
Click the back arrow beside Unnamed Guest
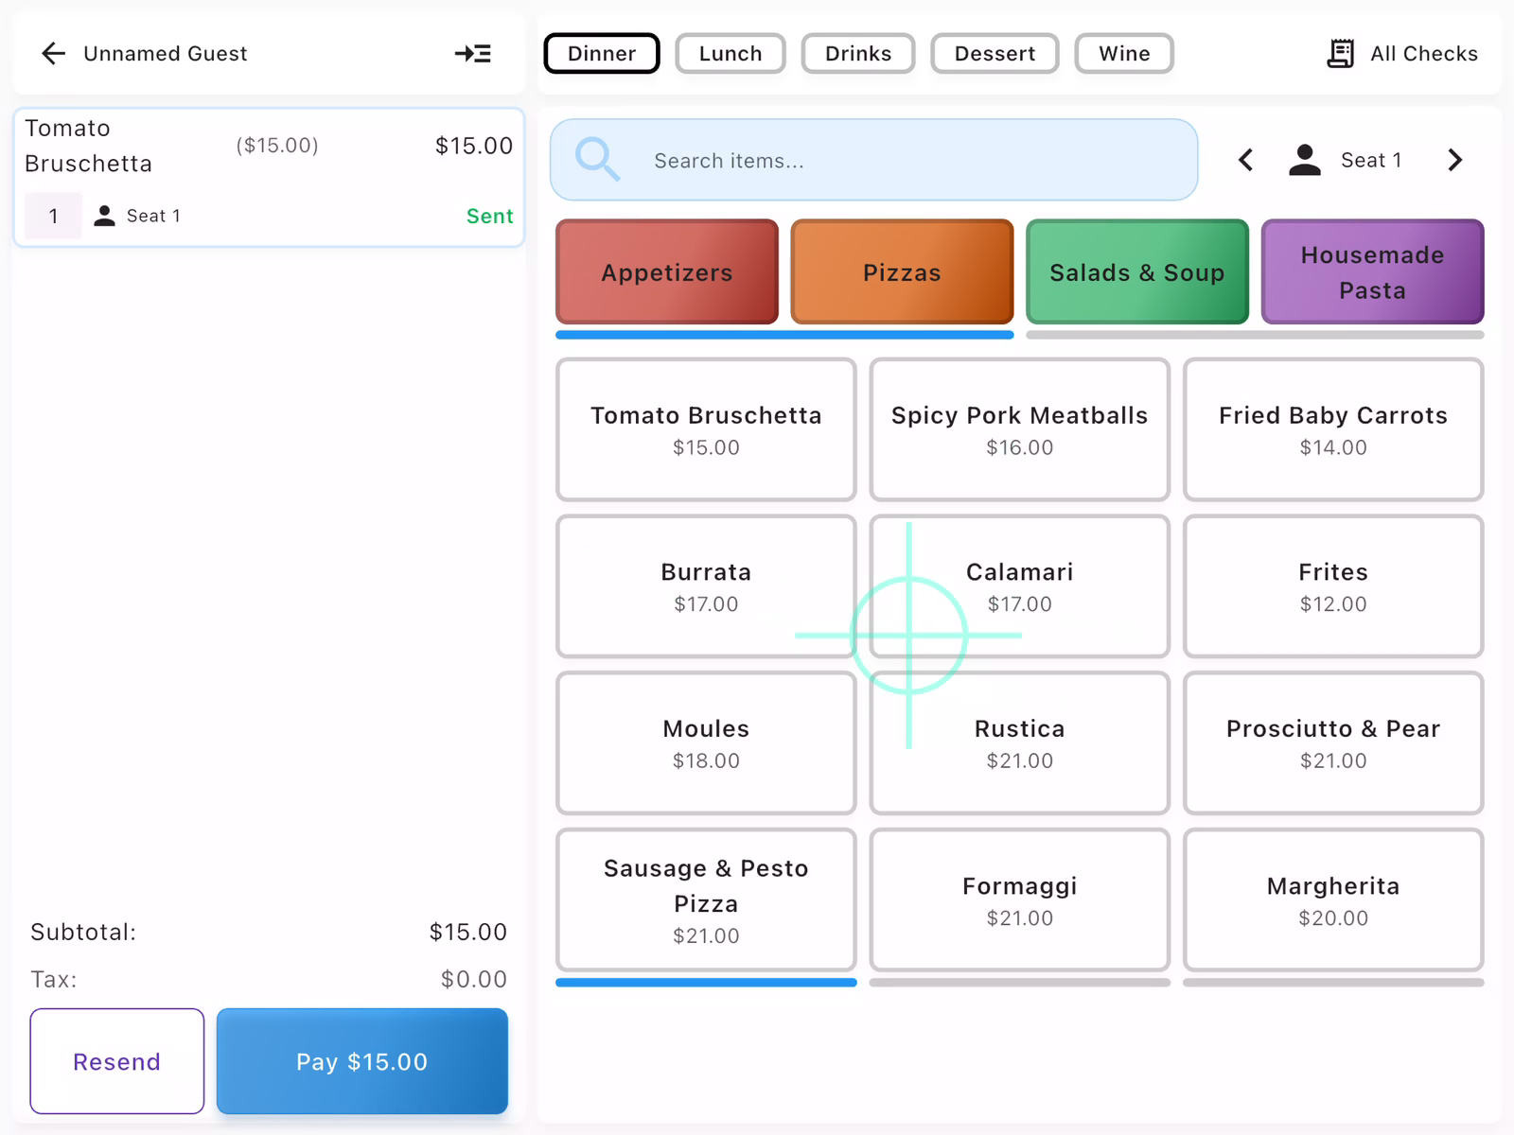click(x=54, y=54)
